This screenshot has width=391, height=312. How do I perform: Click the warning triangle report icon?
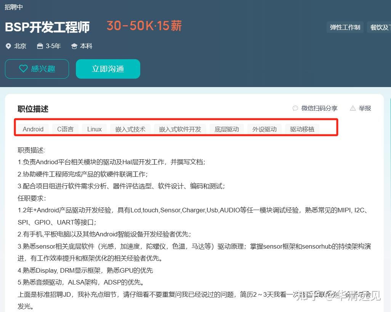pos(353,108)
